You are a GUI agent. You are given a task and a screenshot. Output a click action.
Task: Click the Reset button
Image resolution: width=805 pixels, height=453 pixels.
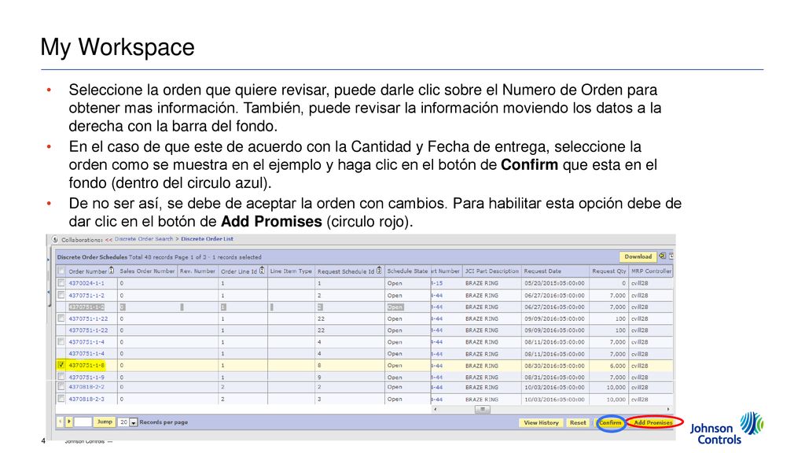pyautogui.click(x=578, y=422)
